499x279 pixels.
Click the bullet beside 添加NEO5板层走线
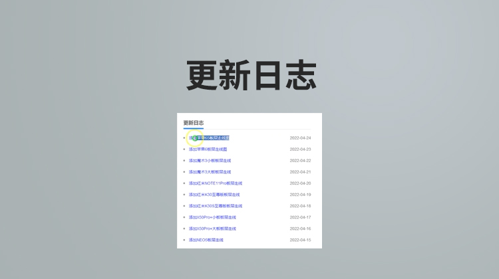184,240
